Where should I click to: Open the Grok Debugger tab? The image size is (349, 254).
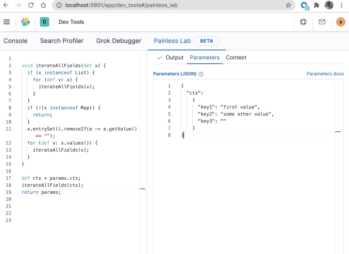point(119,41)
